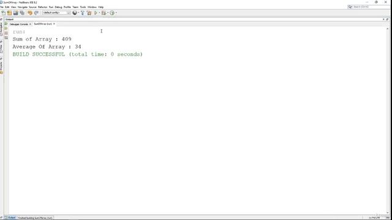Viewport: 392px width, 220px height.
Task: Click the second re-run icon in output sidebar
Action: pyautogui.click(x=6, y=28)
